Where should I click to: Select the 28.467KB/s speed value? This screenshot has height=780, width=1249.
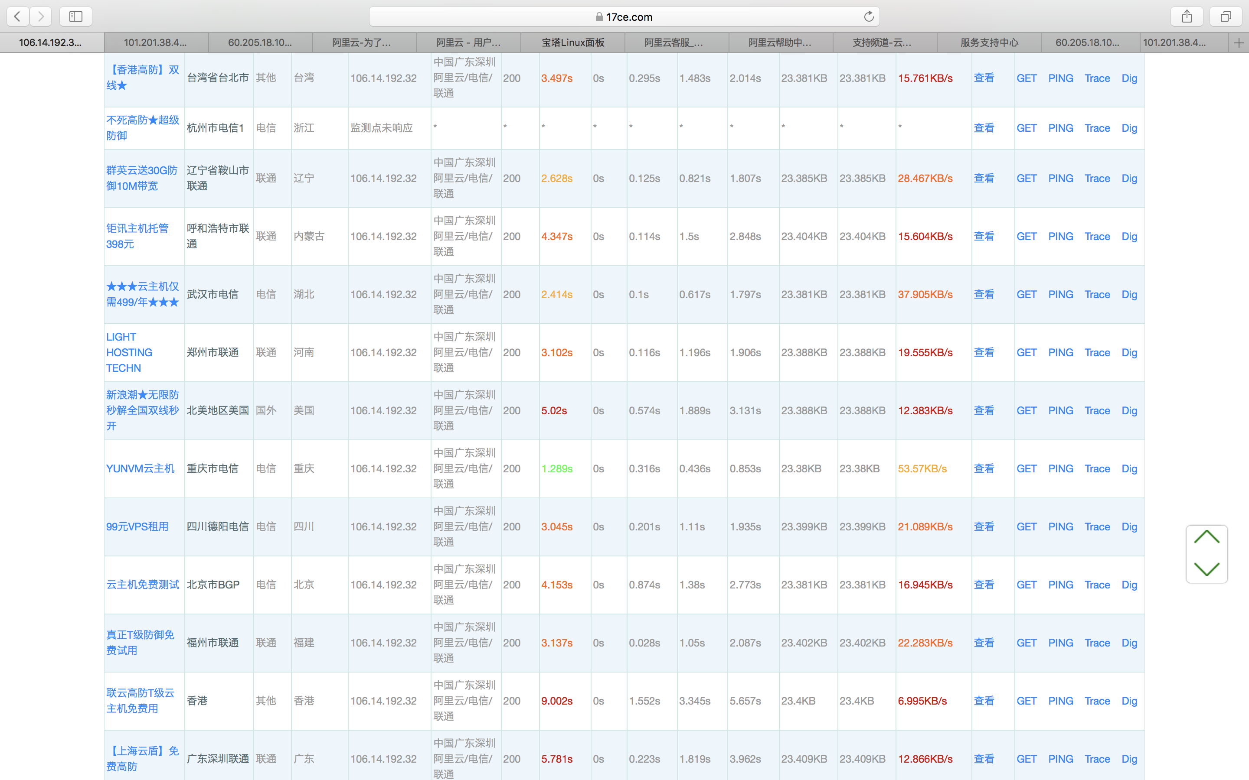(925, 178)
